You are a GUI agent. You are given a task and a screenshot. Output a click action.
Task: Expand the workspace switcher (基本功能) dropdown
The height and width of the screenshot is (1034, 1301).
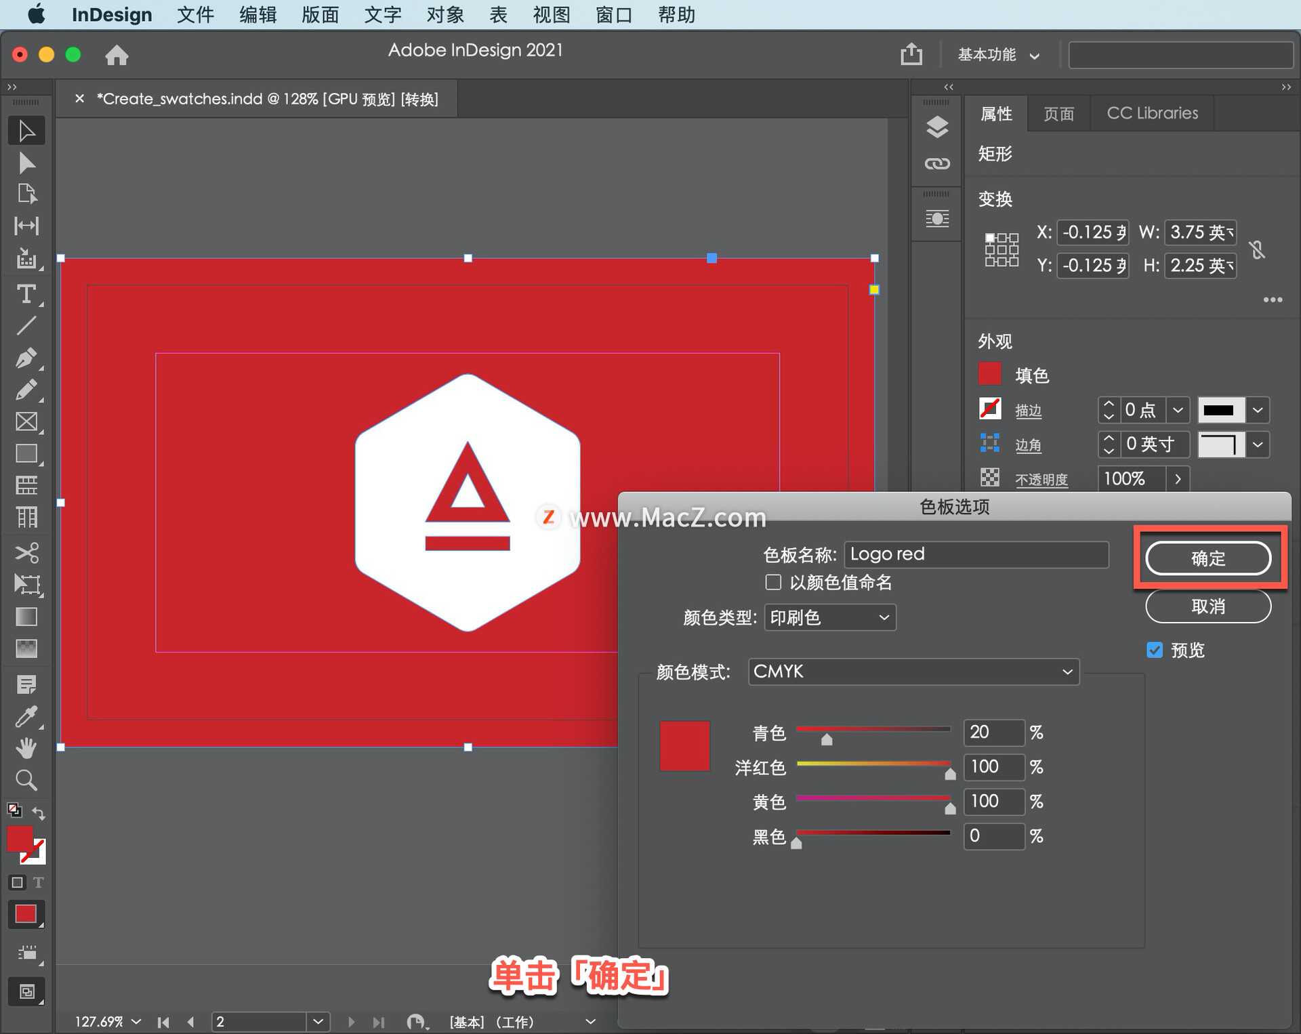click(x=997, y=55)
